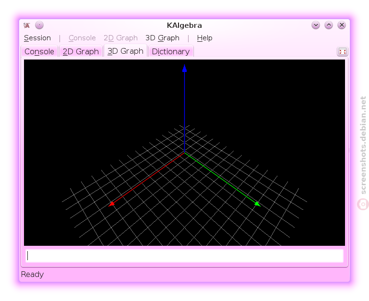Switch to the Console tab
Image resolution: width=369 pixels, height=301 pixels.
[39, 51]
